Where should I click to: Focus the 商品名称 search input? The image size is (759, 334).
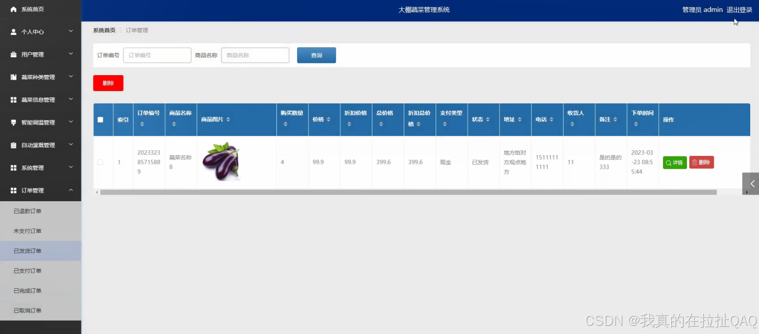pos(255,55)
